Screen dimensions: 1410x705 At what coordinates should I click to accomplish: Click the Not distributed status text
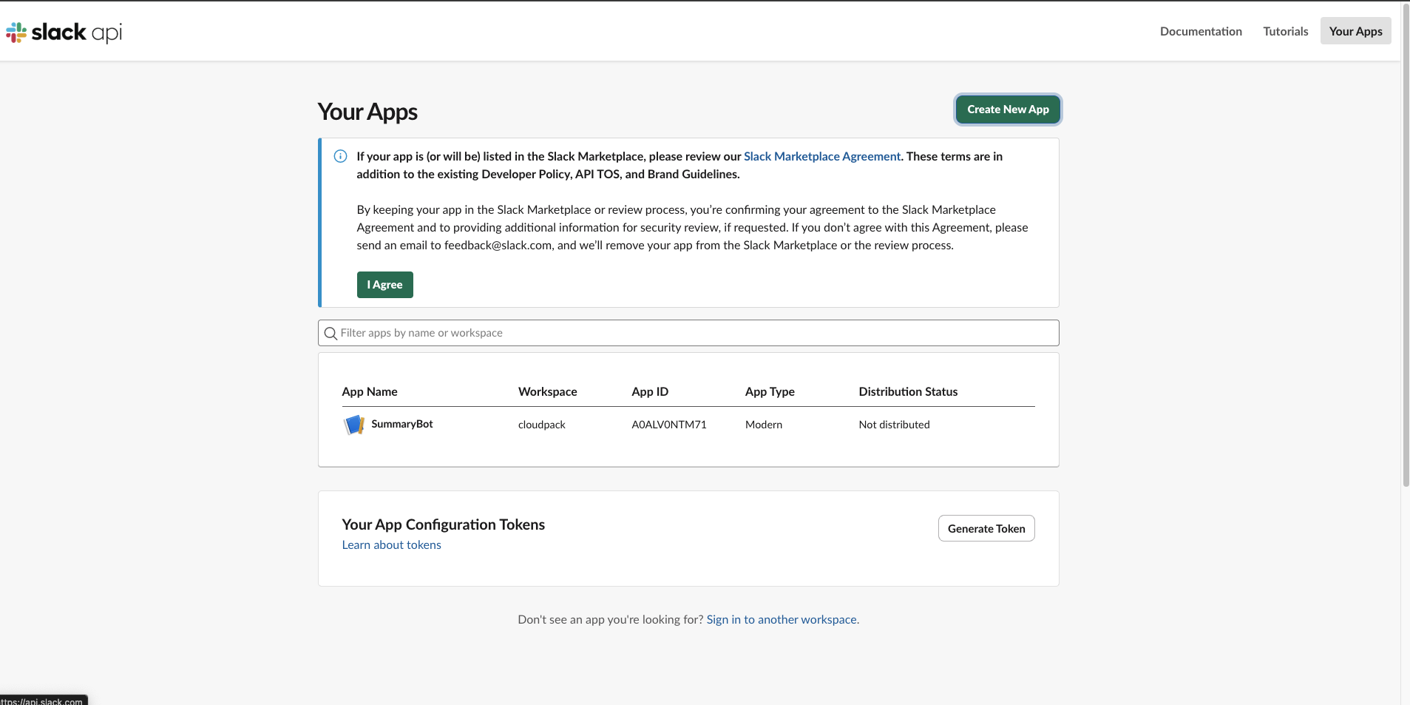point(894,425)
